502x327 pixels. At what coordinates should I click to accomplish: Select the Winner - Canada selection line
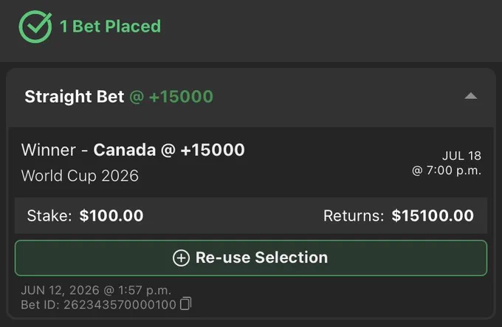(x=133, y=150)
